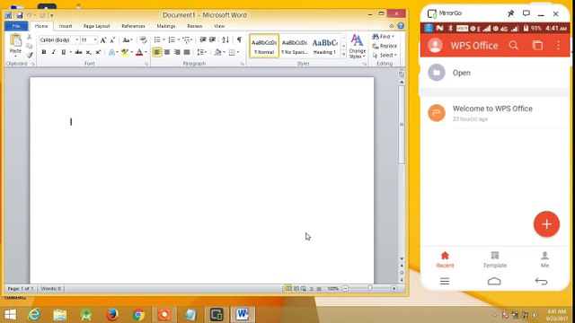Switch to the Page Layout tab

(96, 26)
